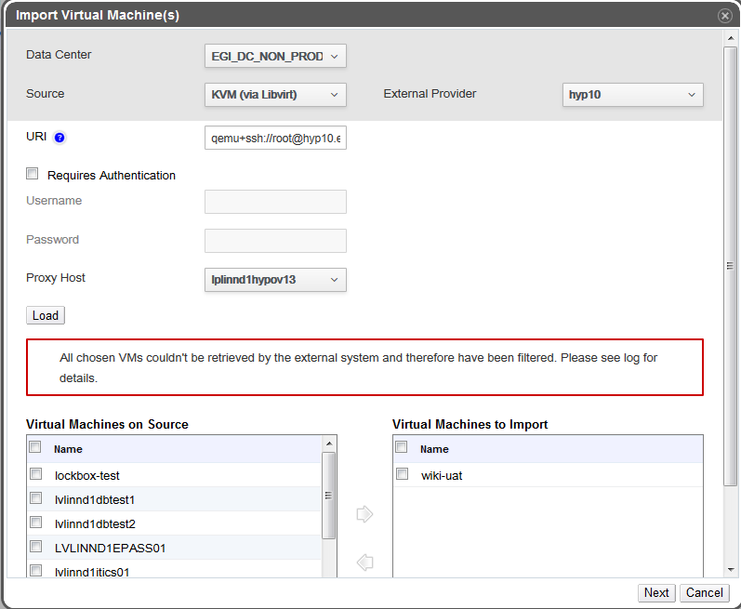Check the LVLINND1EPASS01 checkbox
741x609 pixels.
pyautogui.click(x=35, y=547)
